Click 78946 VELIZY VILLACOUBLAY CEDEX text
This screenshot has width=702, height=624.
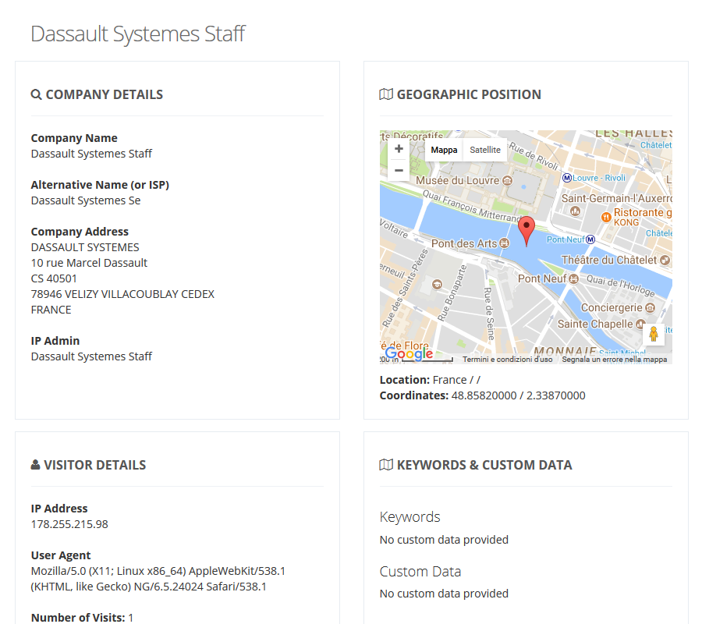(122, 294)
